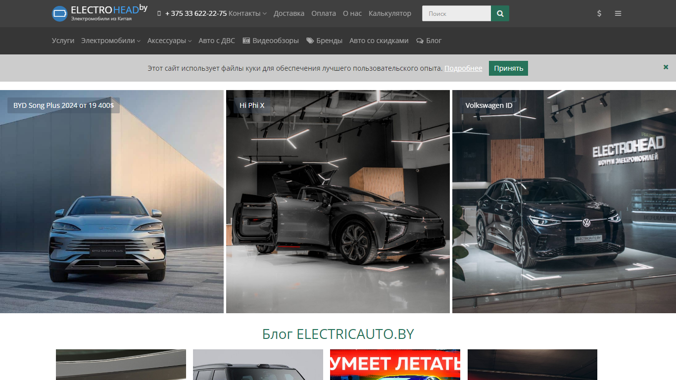The width and height of the screenshot is (676, 380).
Task: Click the Принять cookie button
Action: pyautogui.click(x=508, y=68)
